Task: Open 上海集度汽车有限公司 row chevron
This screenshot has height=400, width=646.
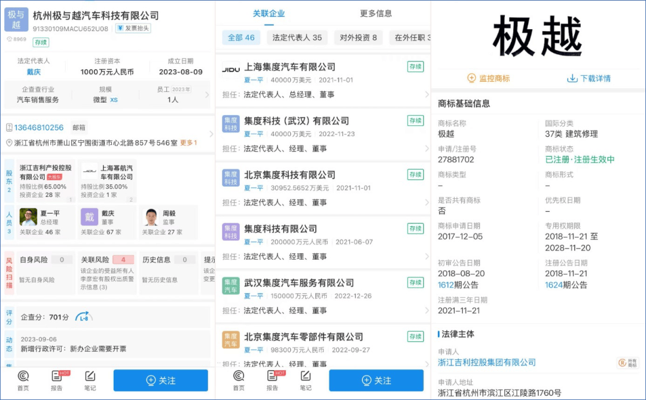Action: (427, 94)
